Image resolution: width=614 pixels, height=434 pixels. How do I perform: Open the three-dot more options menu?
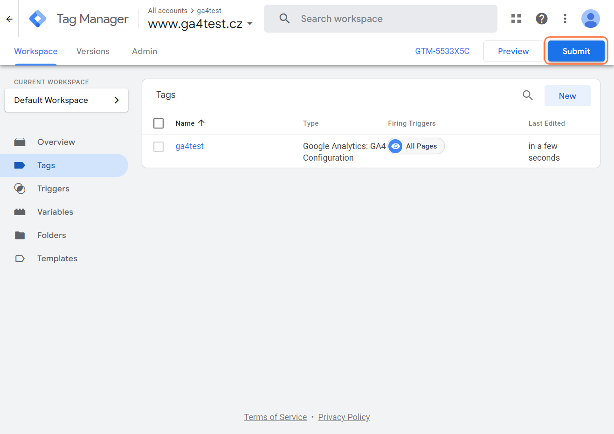pos(565,19)
